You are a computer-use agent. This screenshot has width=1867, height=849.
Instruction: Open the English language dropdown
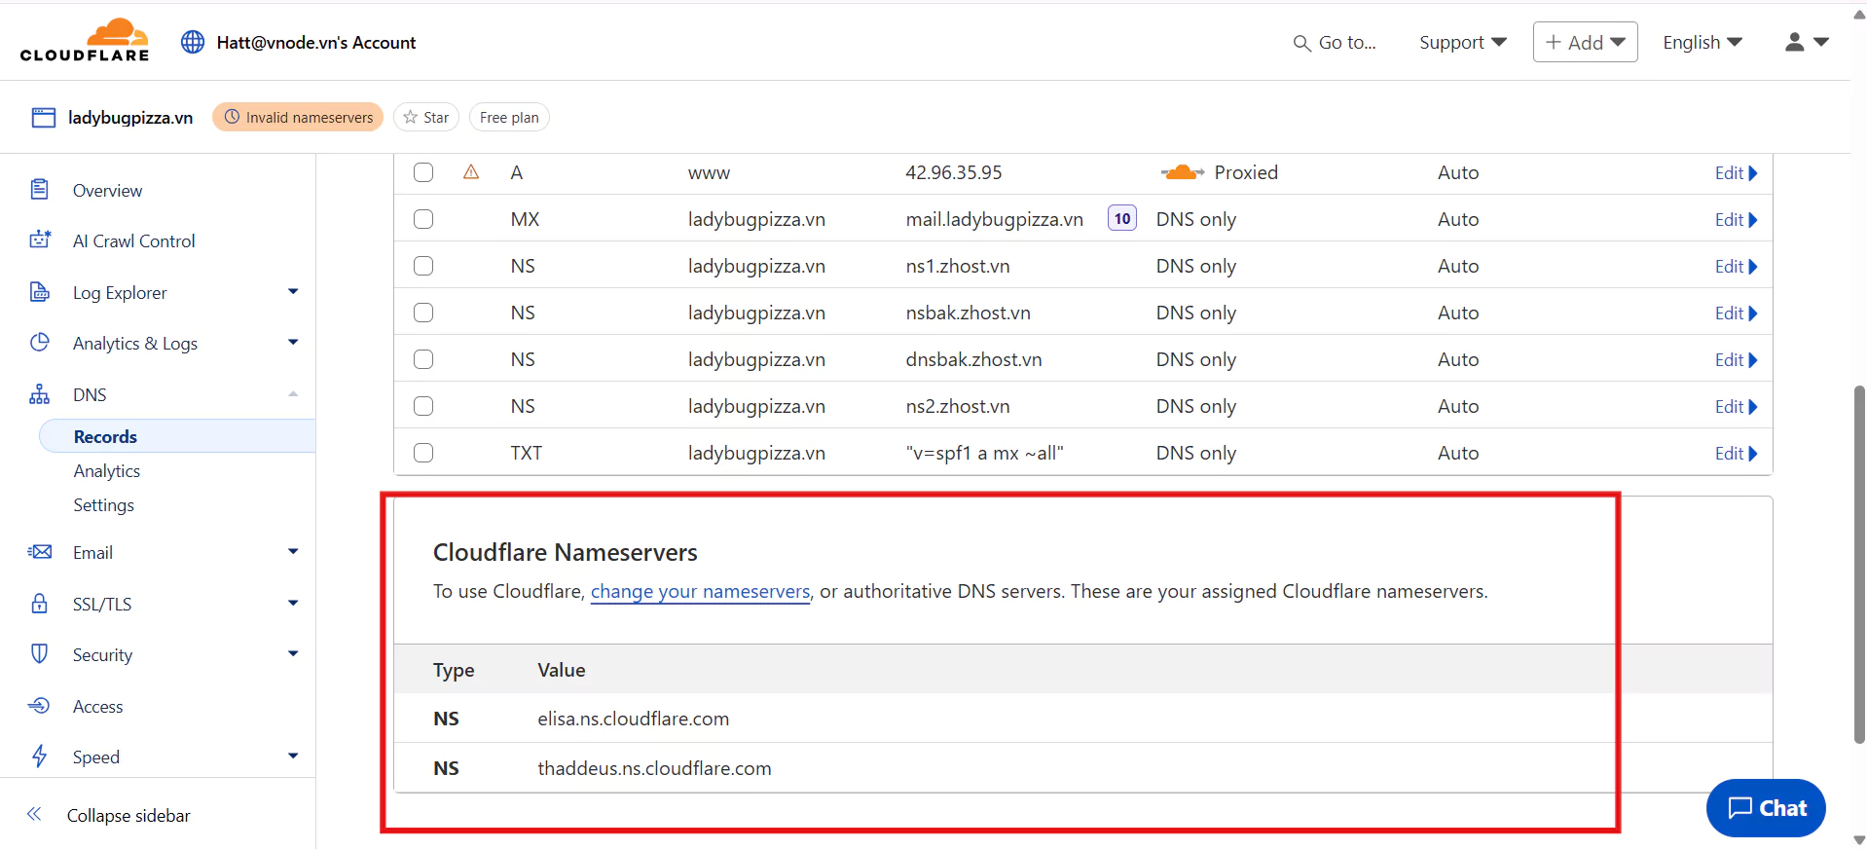1702,42
